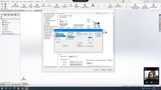Open Check Active Document tool

(x=118, y=5)
